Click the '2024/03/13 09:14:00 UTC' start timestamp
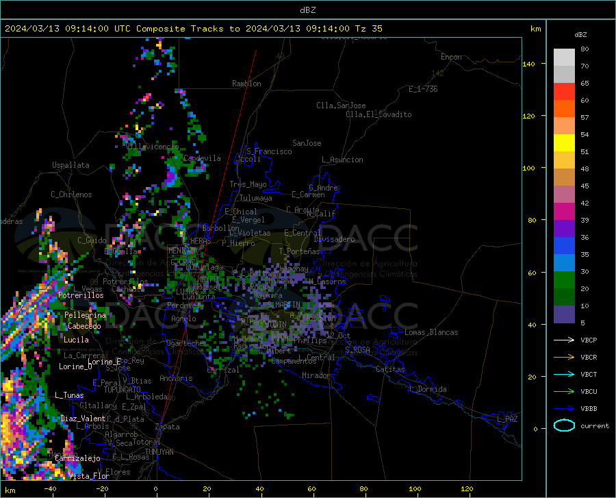The width and height of the screenshot is (616, 498). tap(62, 29)
